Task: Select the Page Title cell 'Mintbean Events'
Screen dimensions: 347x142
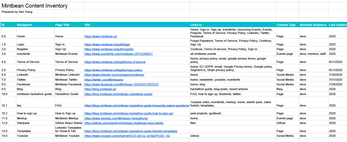Action: (x=69, y=54)
